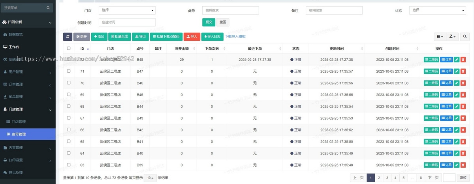
Task: Check the row checkbox for ID 66
Action: click(69, 130)
